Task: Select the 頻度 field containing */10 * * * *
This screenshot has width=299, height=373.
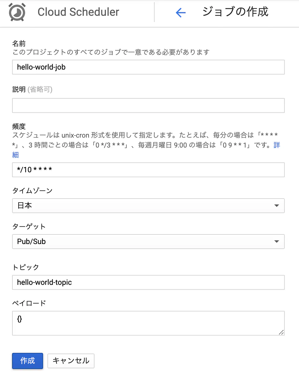Action: point(148,170)
